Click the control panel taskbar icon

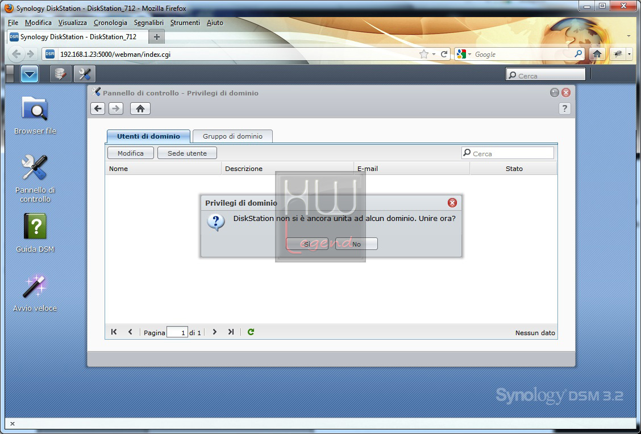(85, 74)
